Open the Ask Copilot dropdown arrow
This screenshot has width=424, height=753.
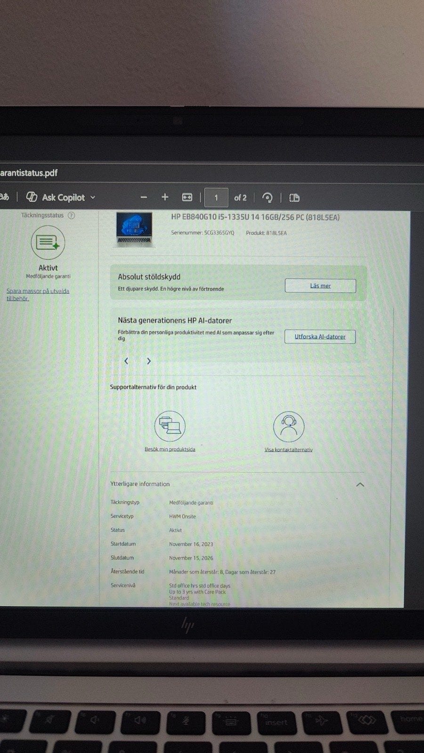click(x=93, y=198)
